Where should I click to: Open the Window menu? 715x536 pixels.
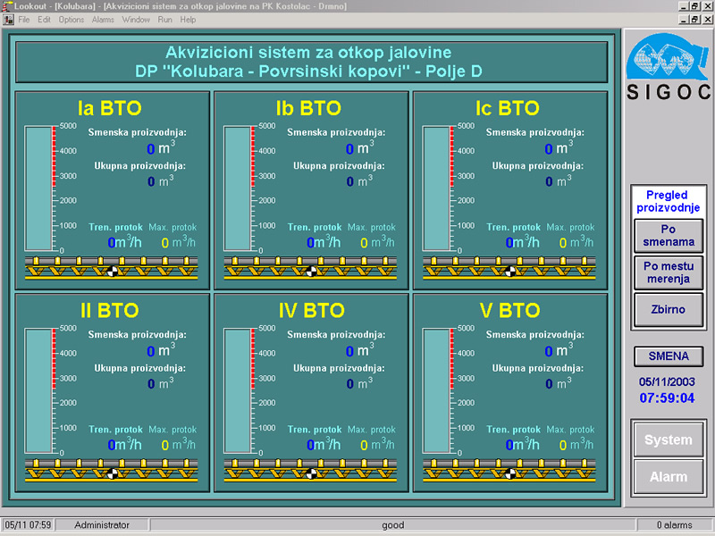point(136,20)
